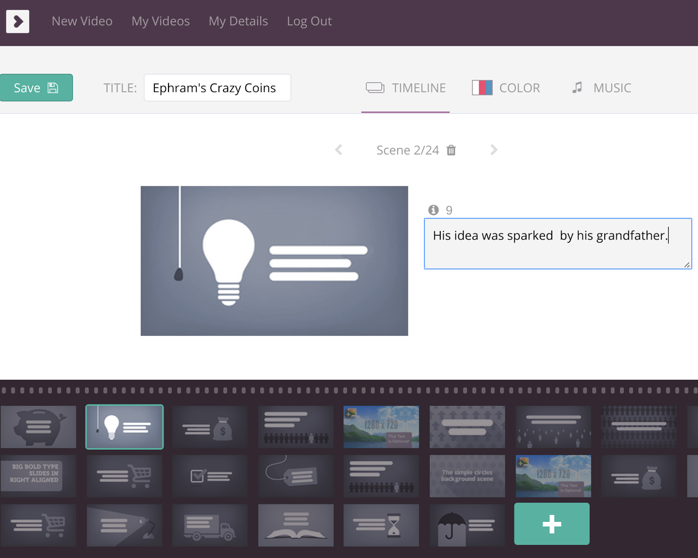This screenshot has width=698, height=558.
Task: Select the checkbox scene thumbnail
Action: [x=210, y=476]
